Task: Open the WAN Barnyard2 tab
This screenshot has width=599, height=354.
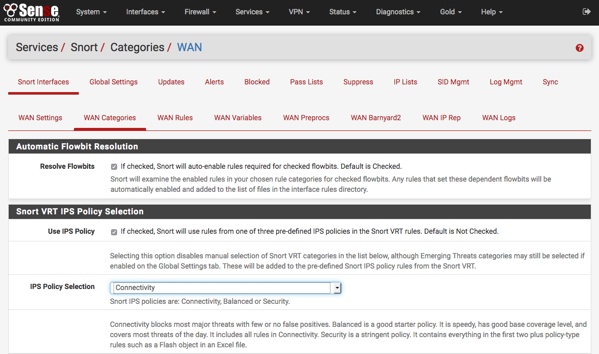Action: click(x=375, y=118)
